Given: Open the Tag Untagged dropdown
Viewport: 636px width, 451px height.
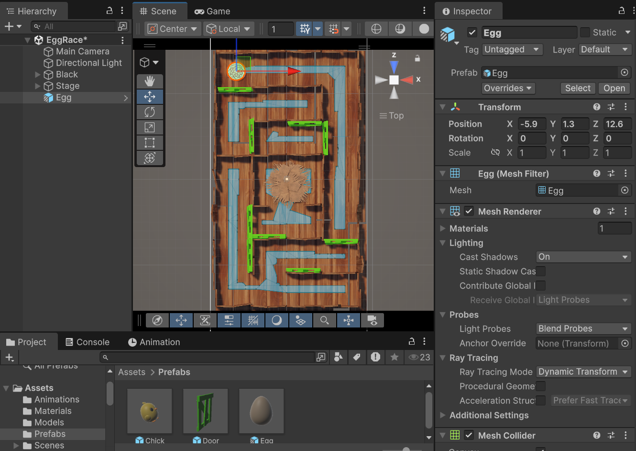Looking at the screenshot, I should pos(512,50).
